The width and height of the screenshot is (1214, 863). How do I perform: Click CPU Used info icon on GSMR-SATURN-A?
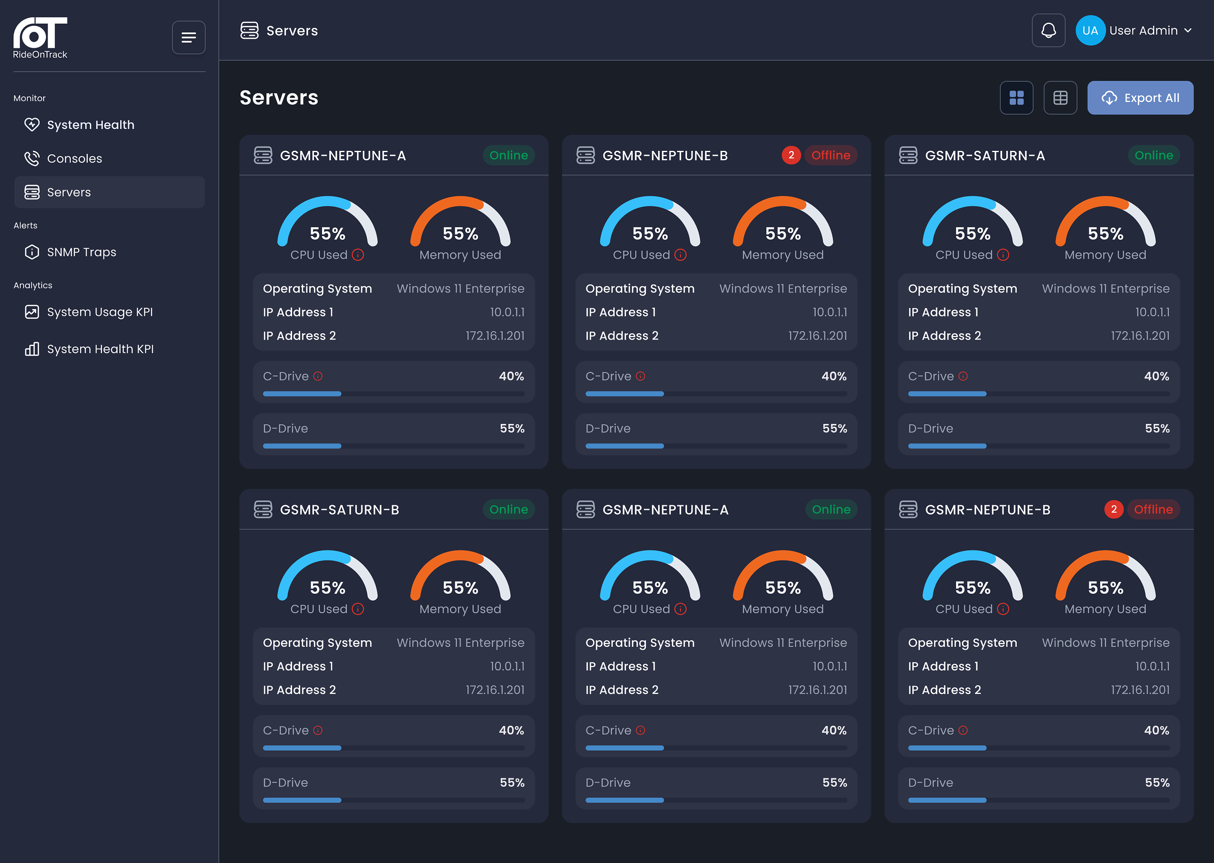pyautogui.click(x=1003, y=255)
